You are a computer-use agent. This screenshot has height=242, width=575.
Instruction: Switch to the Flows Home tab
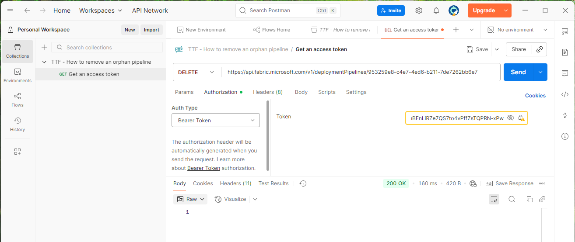(272, 30)
